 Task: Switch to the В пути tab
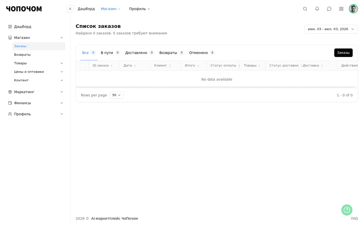110,53
